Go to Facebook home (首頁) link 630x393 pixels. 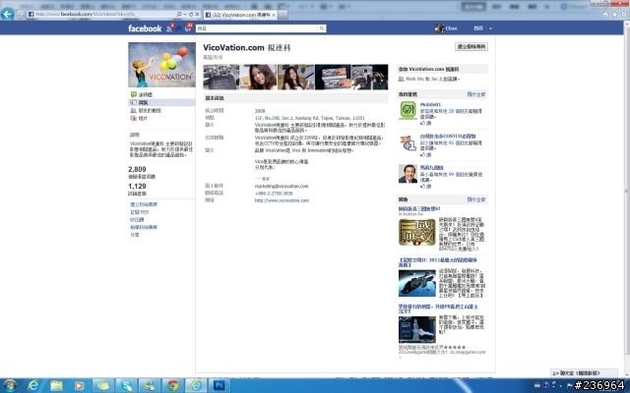coord(478,28)
